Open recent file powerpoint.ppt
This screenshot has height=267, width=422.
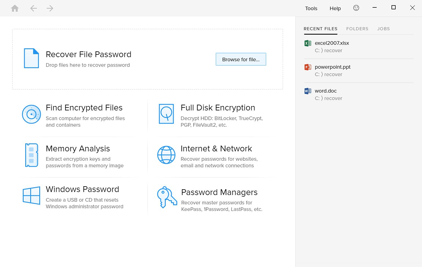pos(359,71)
